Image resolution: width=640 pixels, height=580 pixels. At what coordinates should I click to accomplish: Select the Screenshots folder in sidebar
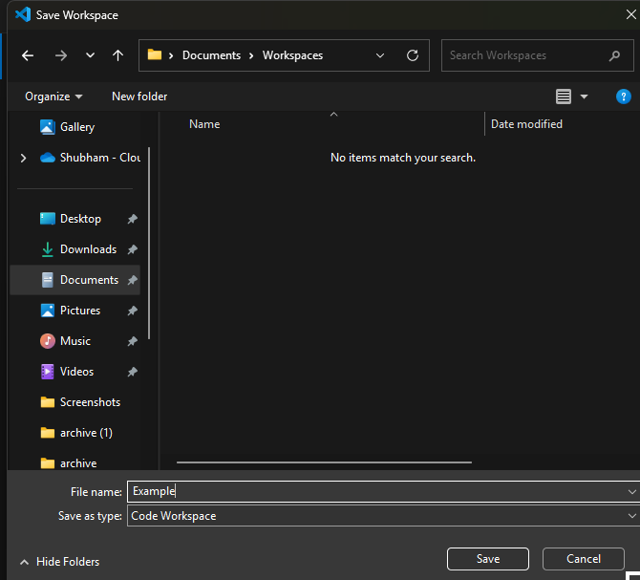click(x=89, y=402)
